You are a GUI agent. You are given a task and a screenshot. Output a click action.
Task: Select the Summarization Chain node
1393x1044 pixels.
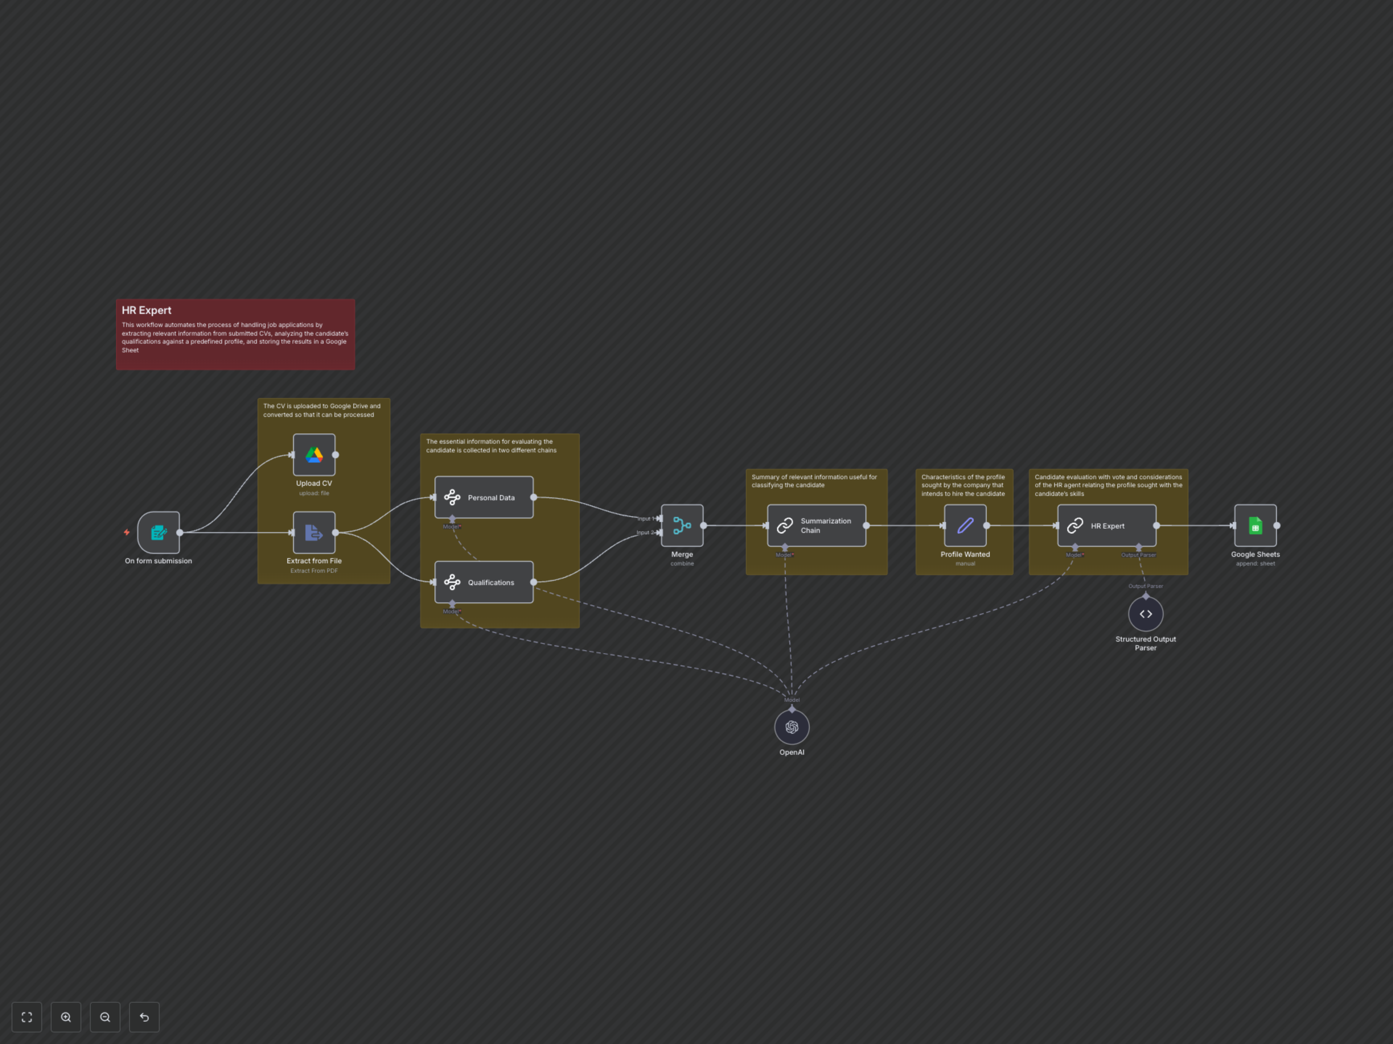tap(816, 526)
